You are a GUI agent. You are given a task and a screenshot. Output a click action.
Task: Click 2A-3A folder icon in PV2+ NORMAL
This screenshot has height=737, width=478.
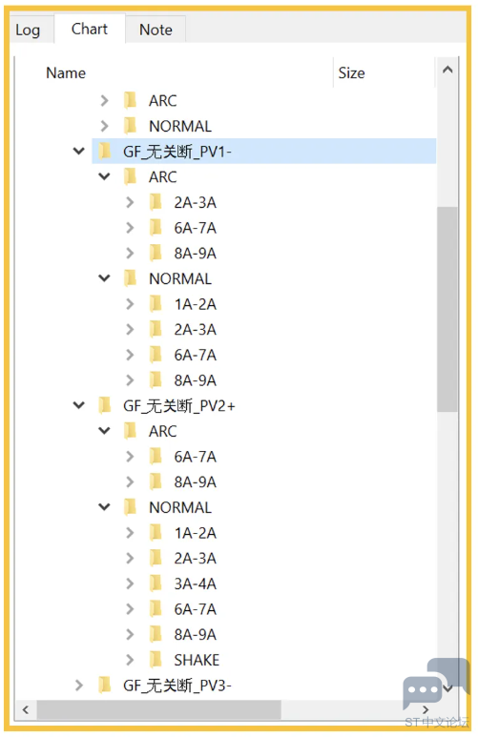pyautogui.click(x=156, y=557)
